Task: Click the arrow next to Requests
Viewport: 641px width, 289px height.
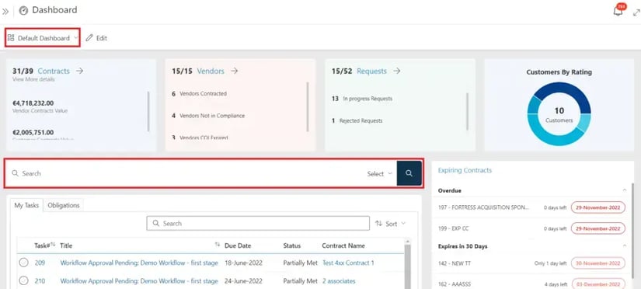Action: coord(396,71)
